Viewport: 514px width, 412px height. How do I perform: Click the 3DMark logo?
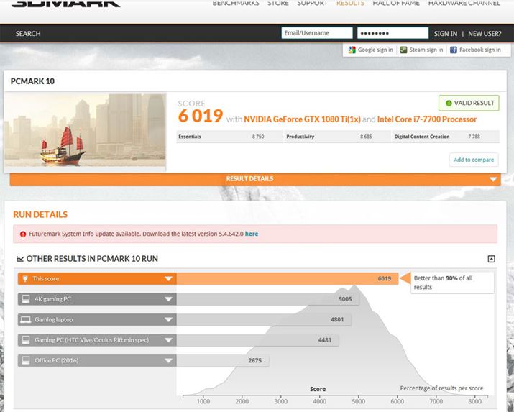pyautogui.click(x=65, y=4)
